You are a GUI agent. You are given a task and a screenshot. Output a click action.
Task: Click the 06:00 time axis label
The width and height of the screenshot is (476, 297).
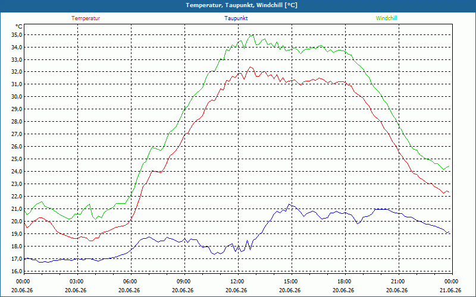click(x=129, y=282)
